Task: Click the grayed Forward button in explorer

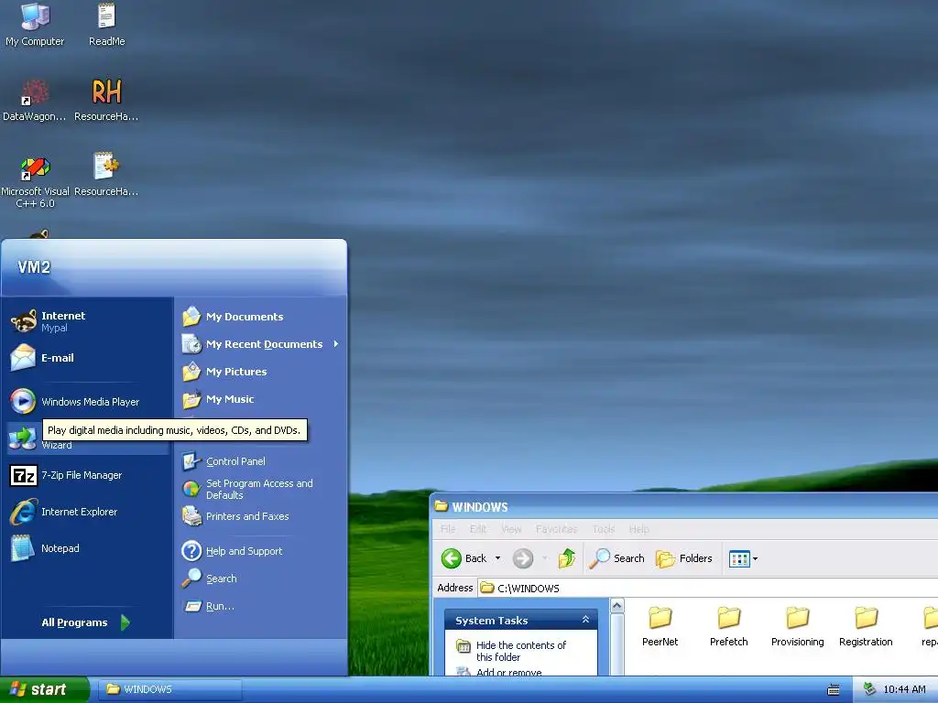Action: pyautogui.click(x=522, y=558)
